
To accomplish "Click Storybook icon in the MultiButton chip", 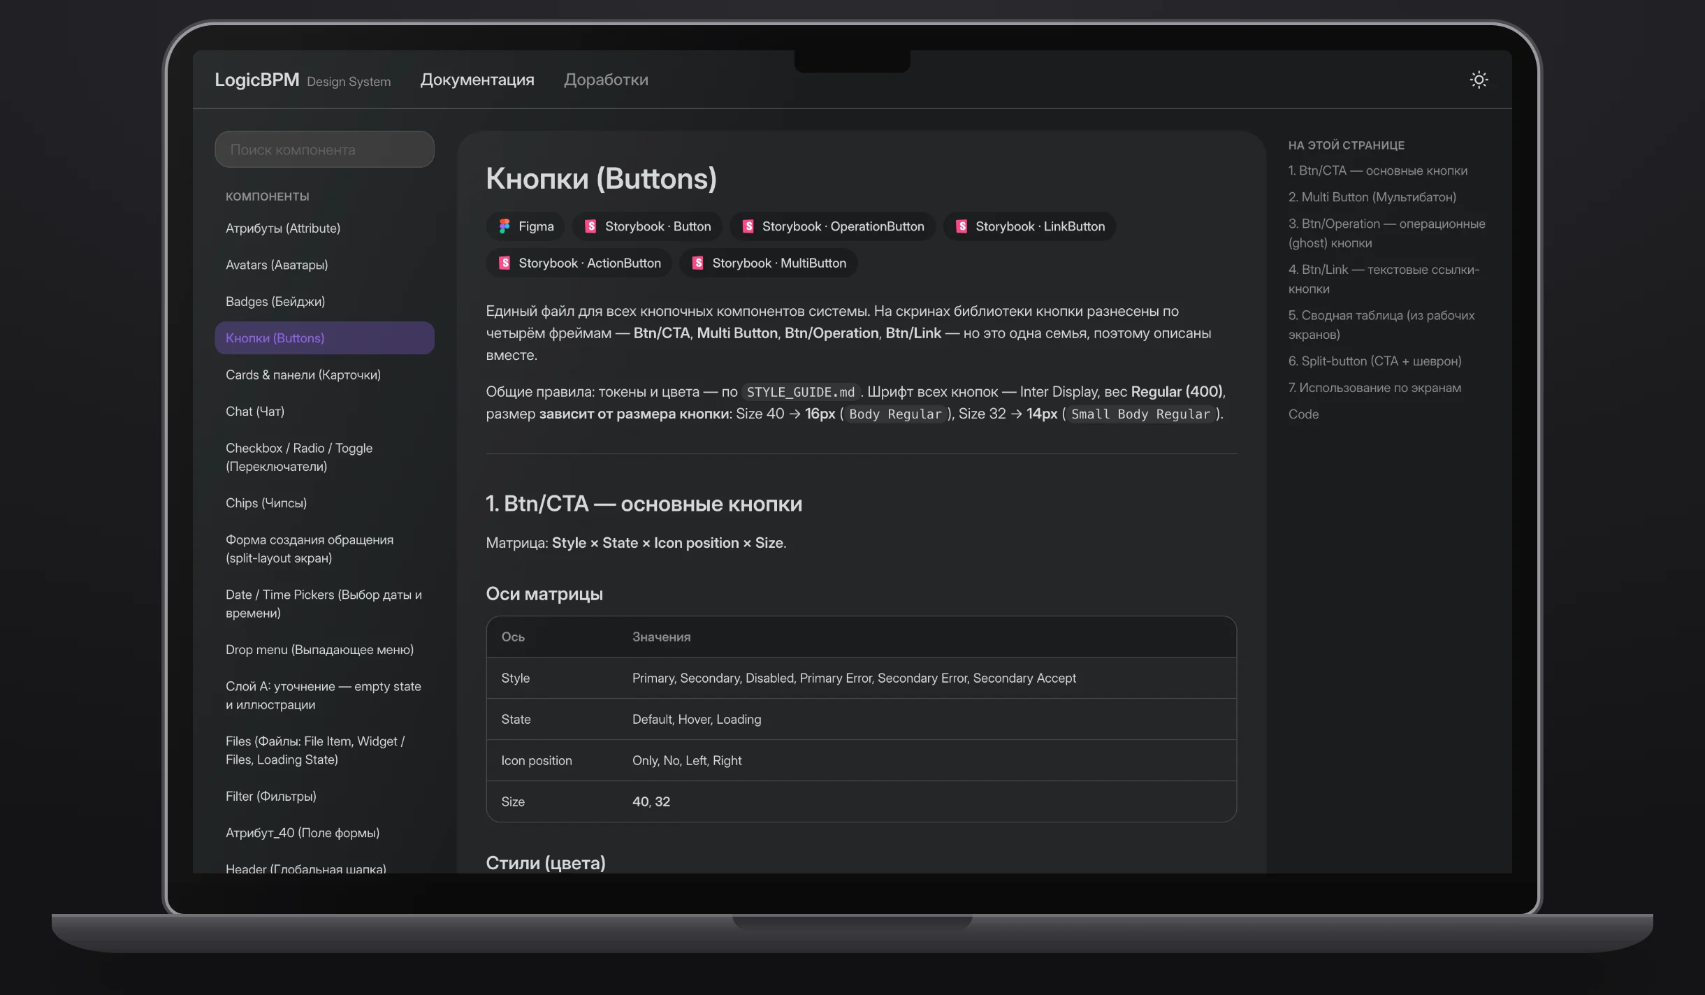I will coord(697,263).
